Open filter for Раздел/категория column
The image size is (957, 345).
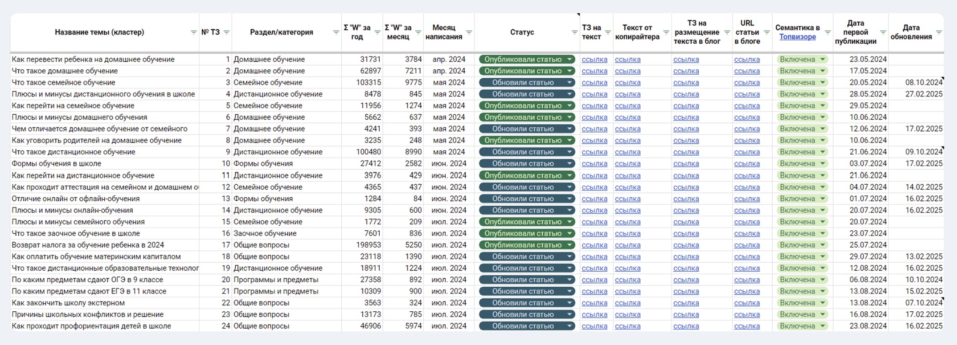pos(336,32)
